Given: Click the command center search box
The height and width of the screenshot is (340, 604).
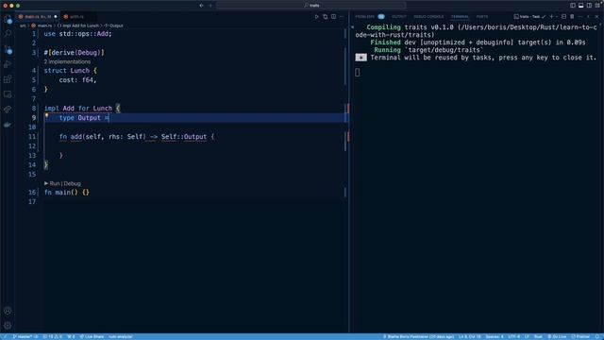Looking at the screenshot, I should pyautogui.click(x=311, y=6).
